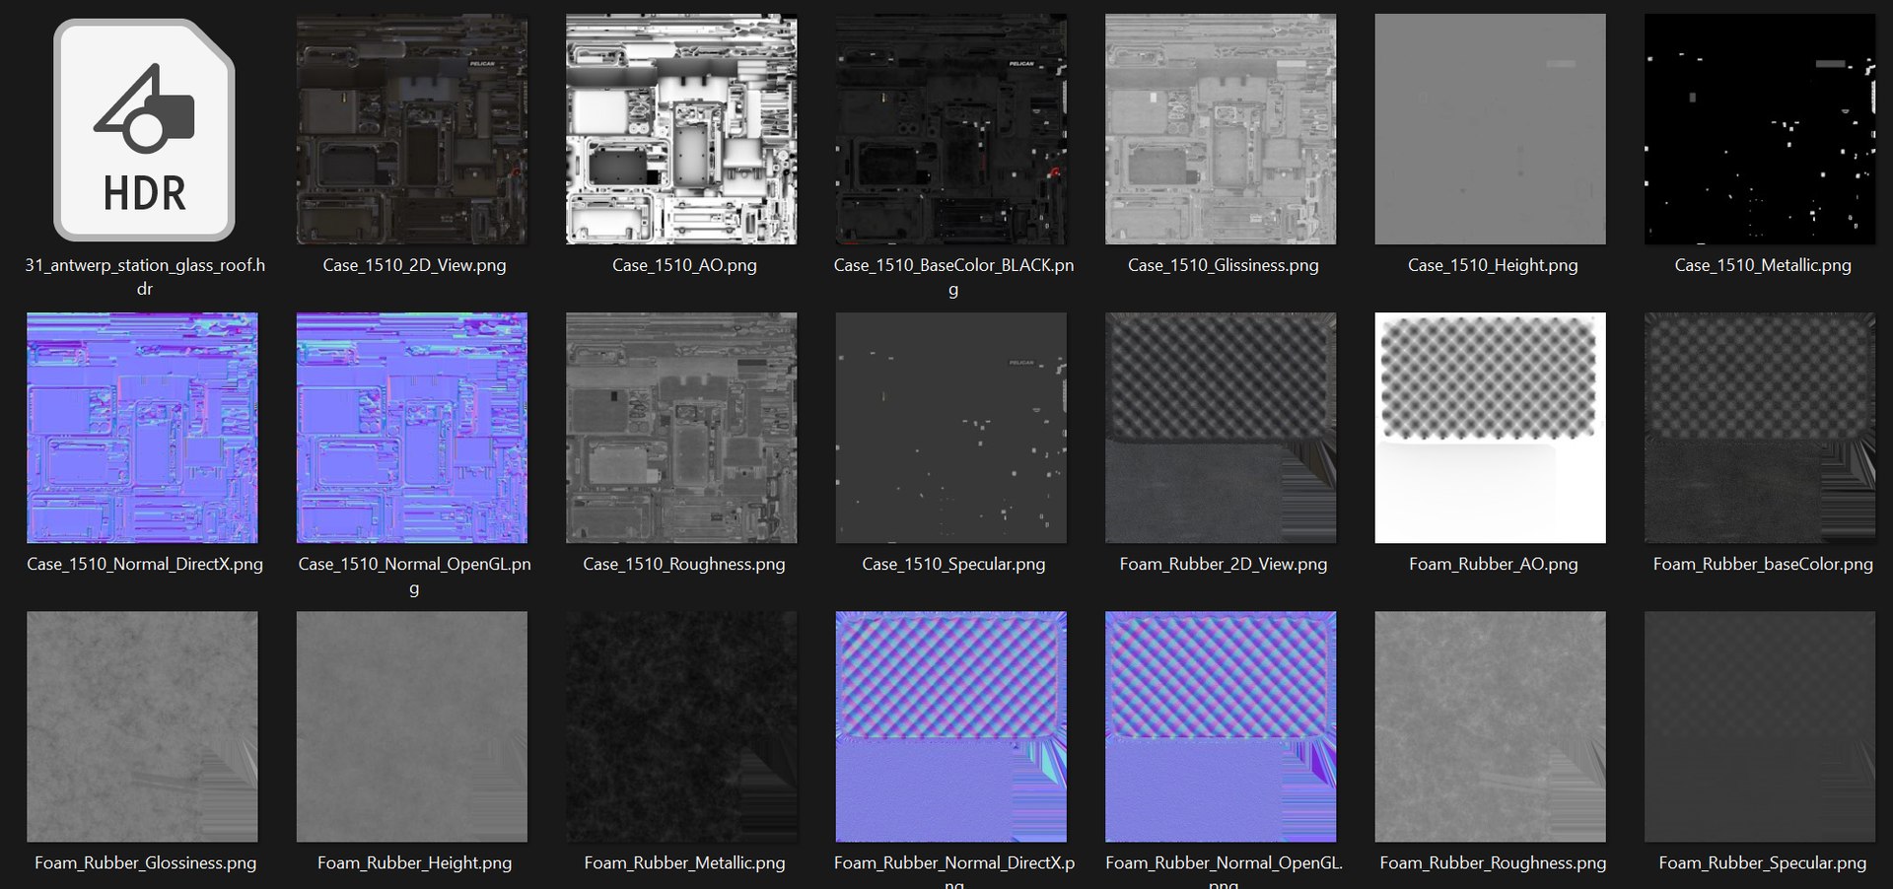
Task: Select the Case_1510_Roughness.png thumbnail
Action: pyautogui.click(x=681, y=428)
